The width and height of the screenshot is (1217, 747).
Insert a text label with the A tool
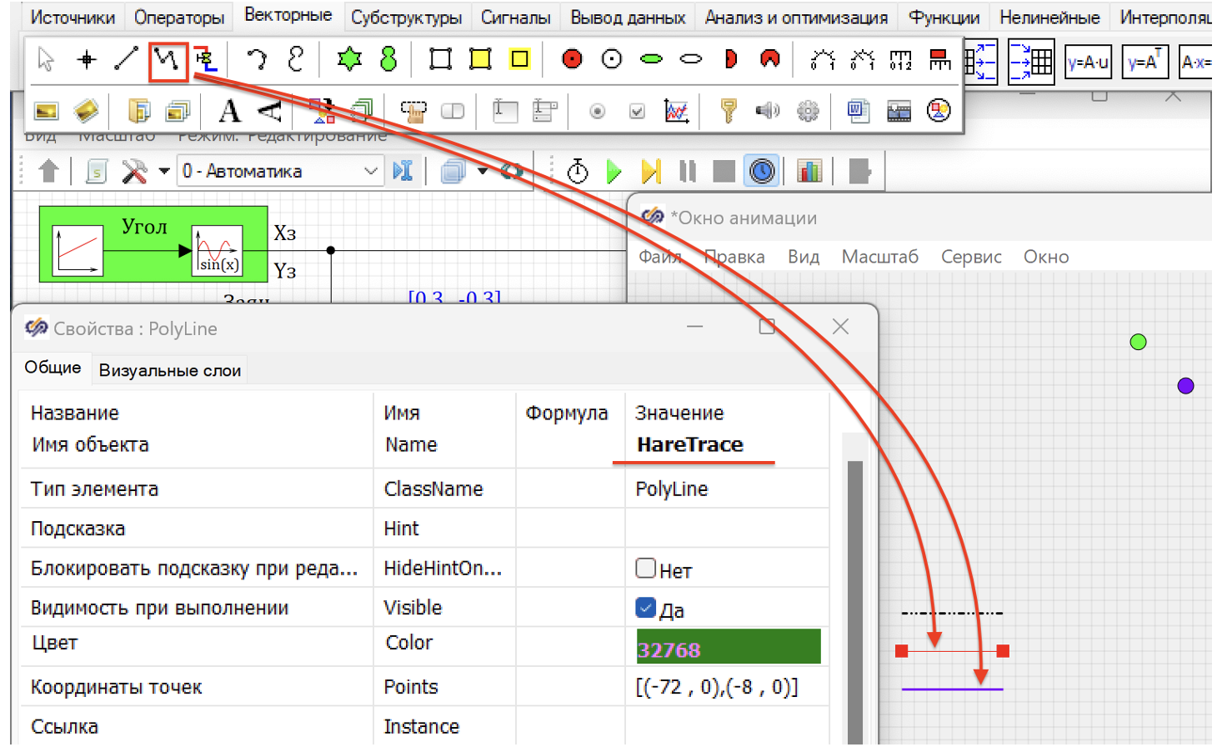coord(229,110)
